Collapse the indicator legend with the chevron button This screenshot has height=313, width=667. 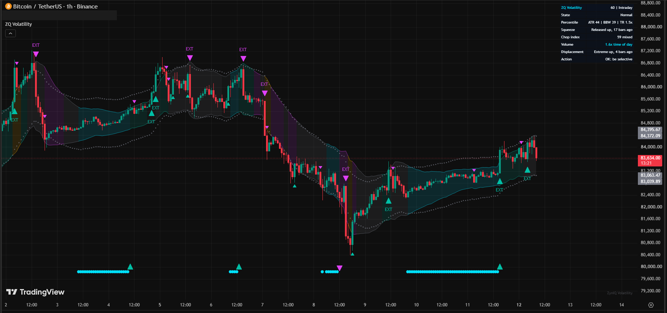(10, 33)
